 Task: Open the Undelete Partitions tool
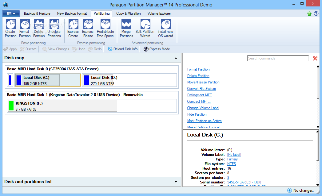click(x=54, y=29)
